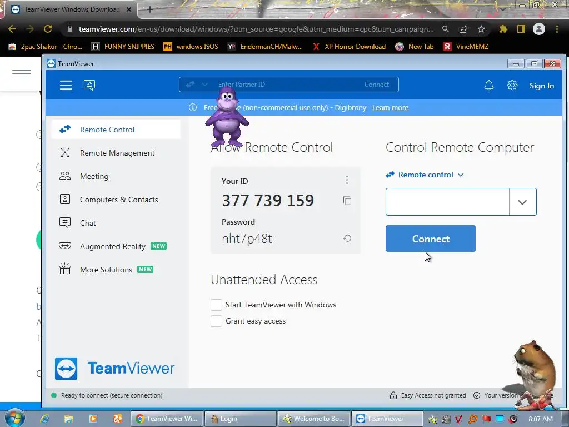Click the Chrome zoom magnifier icon
Viewport: 569px width, 427px height.
tap(446, 29)
